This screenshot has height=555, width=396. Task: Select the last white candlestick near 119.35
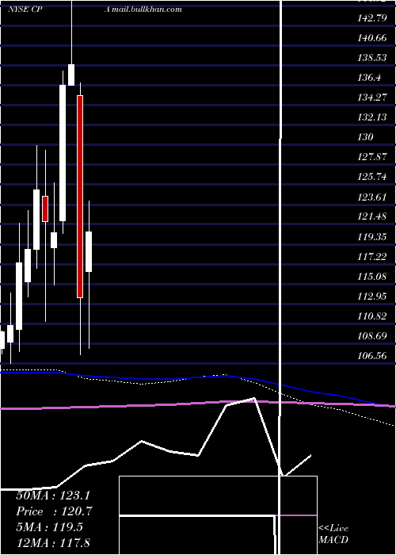tap(89, 251)
